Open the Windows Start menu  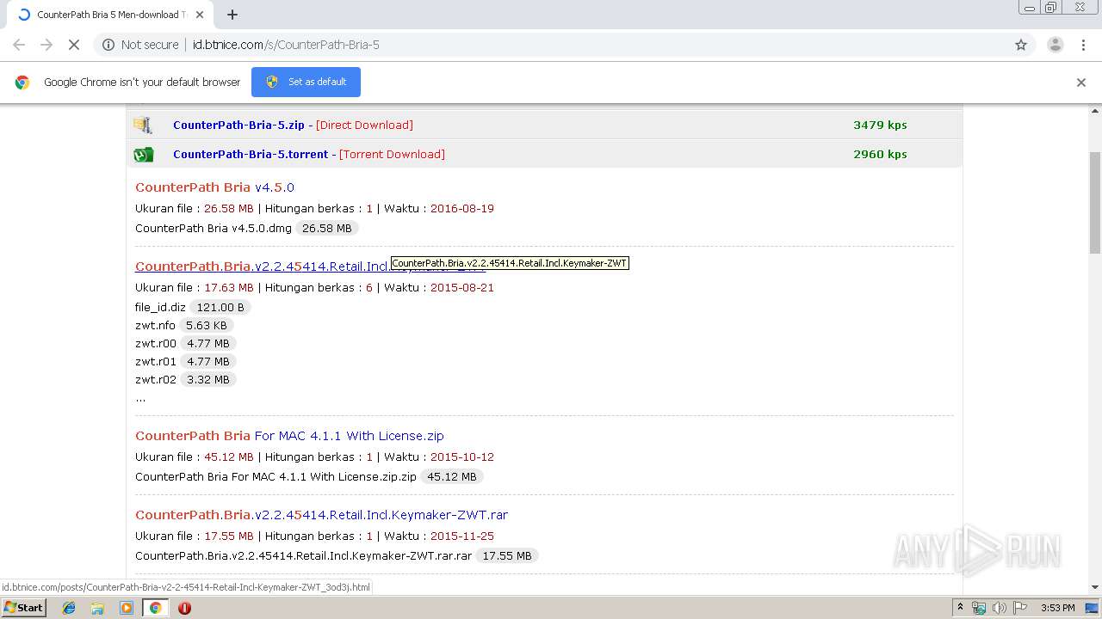click(x=23, y=608)
